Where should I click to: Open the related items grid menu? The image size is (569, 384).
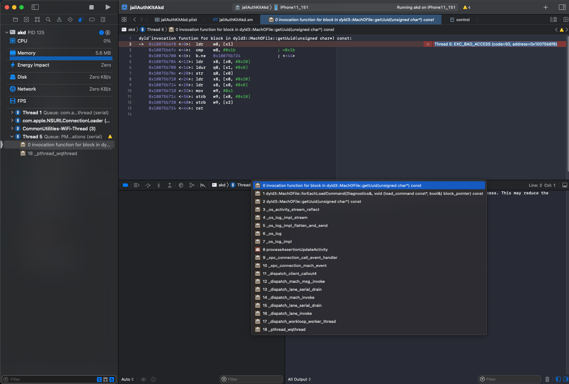(124, 20)
